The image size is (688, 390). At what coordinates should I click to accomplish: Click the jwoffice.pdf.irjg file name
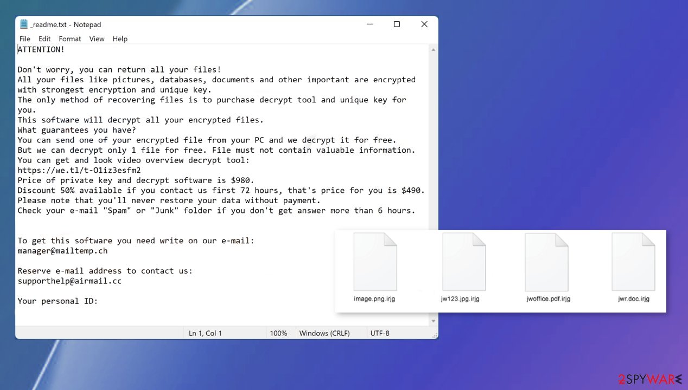(x=549, y=298)
